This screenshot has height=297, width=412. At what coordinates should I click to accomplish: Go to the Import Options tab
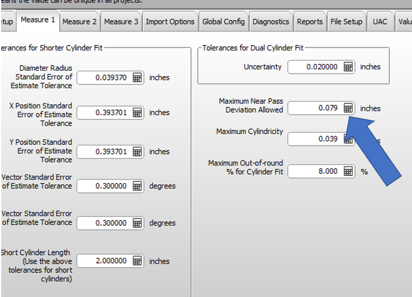pyautogui.click(x=170, y=22)
